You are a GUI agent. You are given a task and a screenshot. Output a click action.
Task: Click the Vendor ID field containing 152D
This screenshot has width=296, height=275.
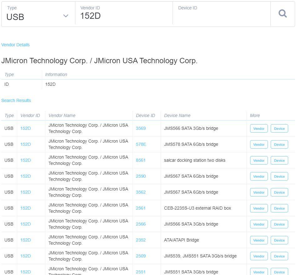tap(123, 16)
